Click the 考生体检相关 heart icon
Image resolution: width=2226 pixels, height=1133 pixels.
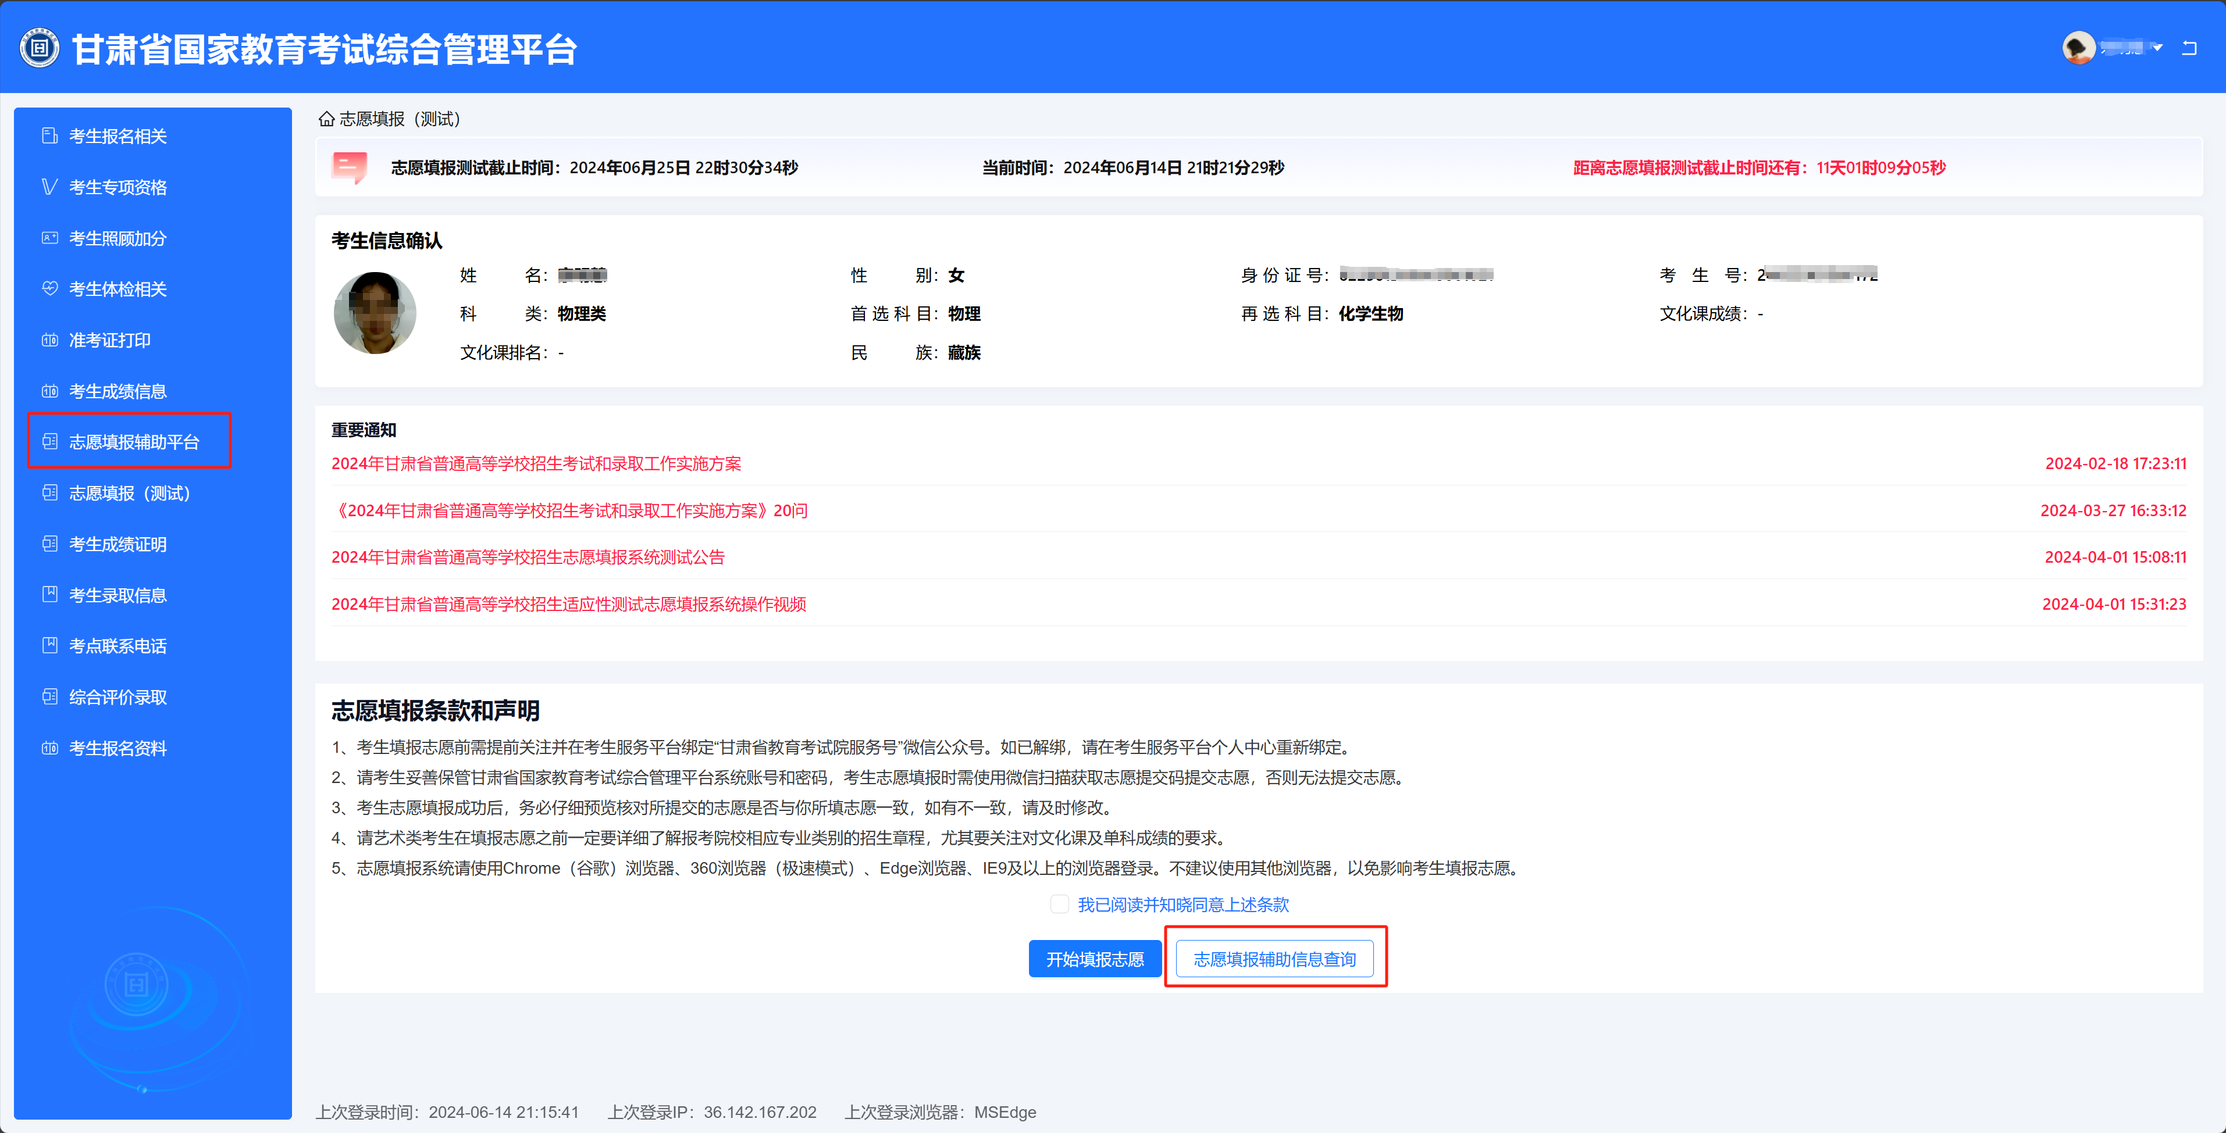(49, 288)
